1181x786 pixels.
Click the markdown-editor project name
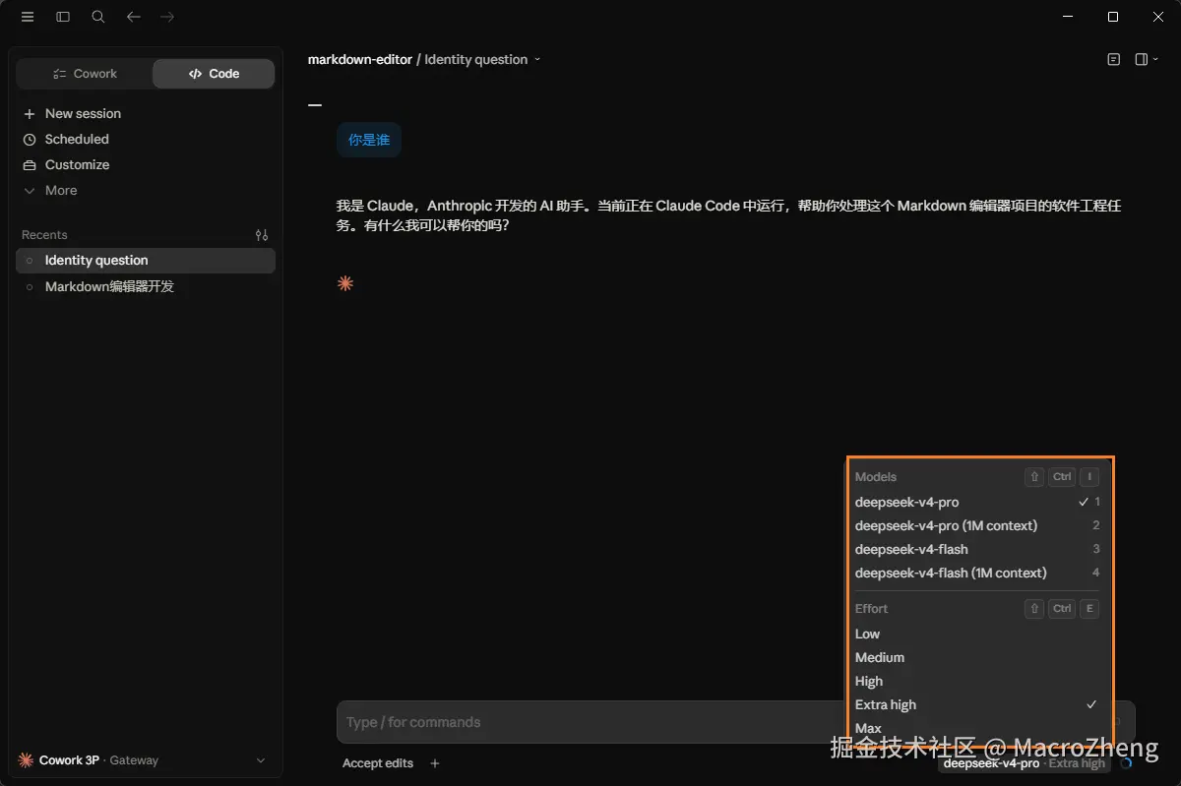coord(360,60)
